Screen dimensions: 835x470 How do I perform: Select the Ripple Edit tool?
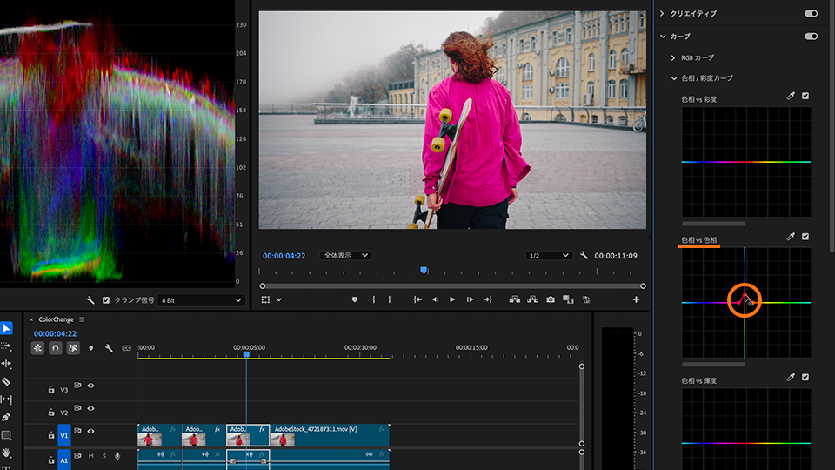[x=6, y=364]
